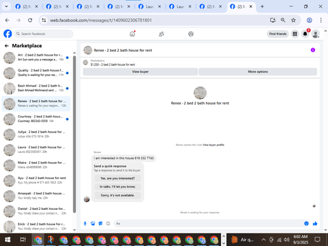Screen dimensions: 328x246
Task: Click the Find friends button
Action: pyautogui.click(x=277, y=34)
